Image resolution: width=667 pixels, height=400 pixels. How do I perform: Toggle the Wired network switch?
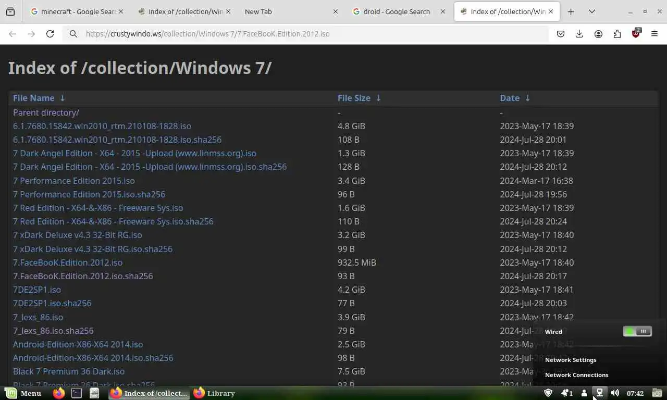(637, 331)
